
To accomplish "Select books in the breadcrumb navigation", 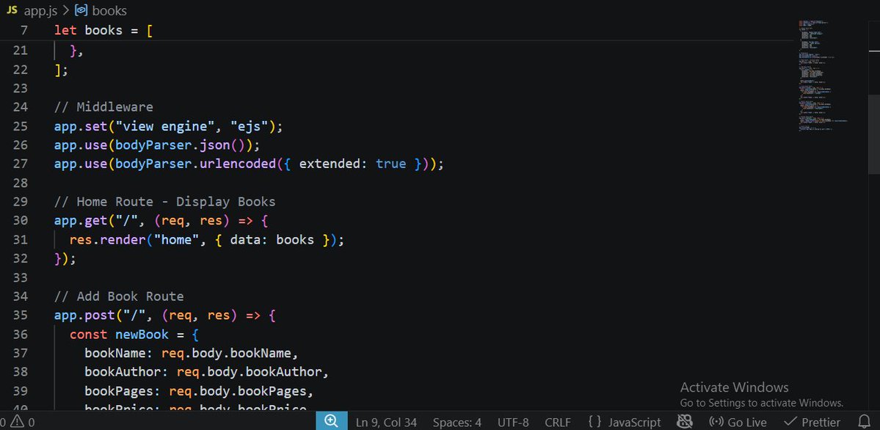I will pyautogui.click(x=109, y=10).
